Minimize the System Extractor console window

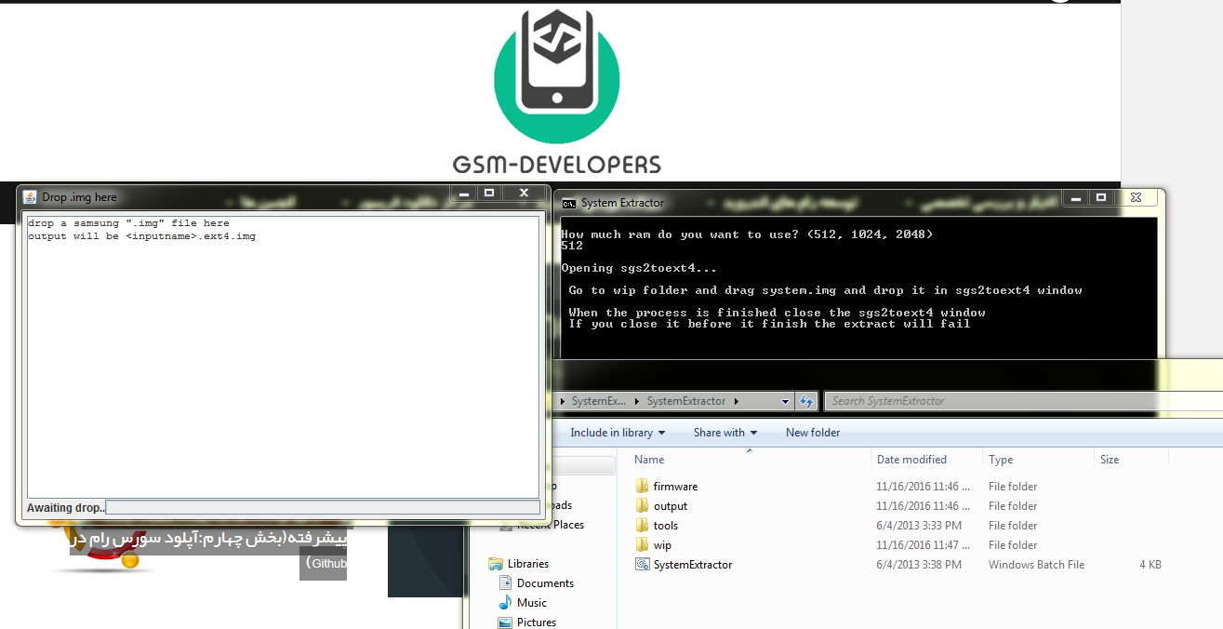1076,197
